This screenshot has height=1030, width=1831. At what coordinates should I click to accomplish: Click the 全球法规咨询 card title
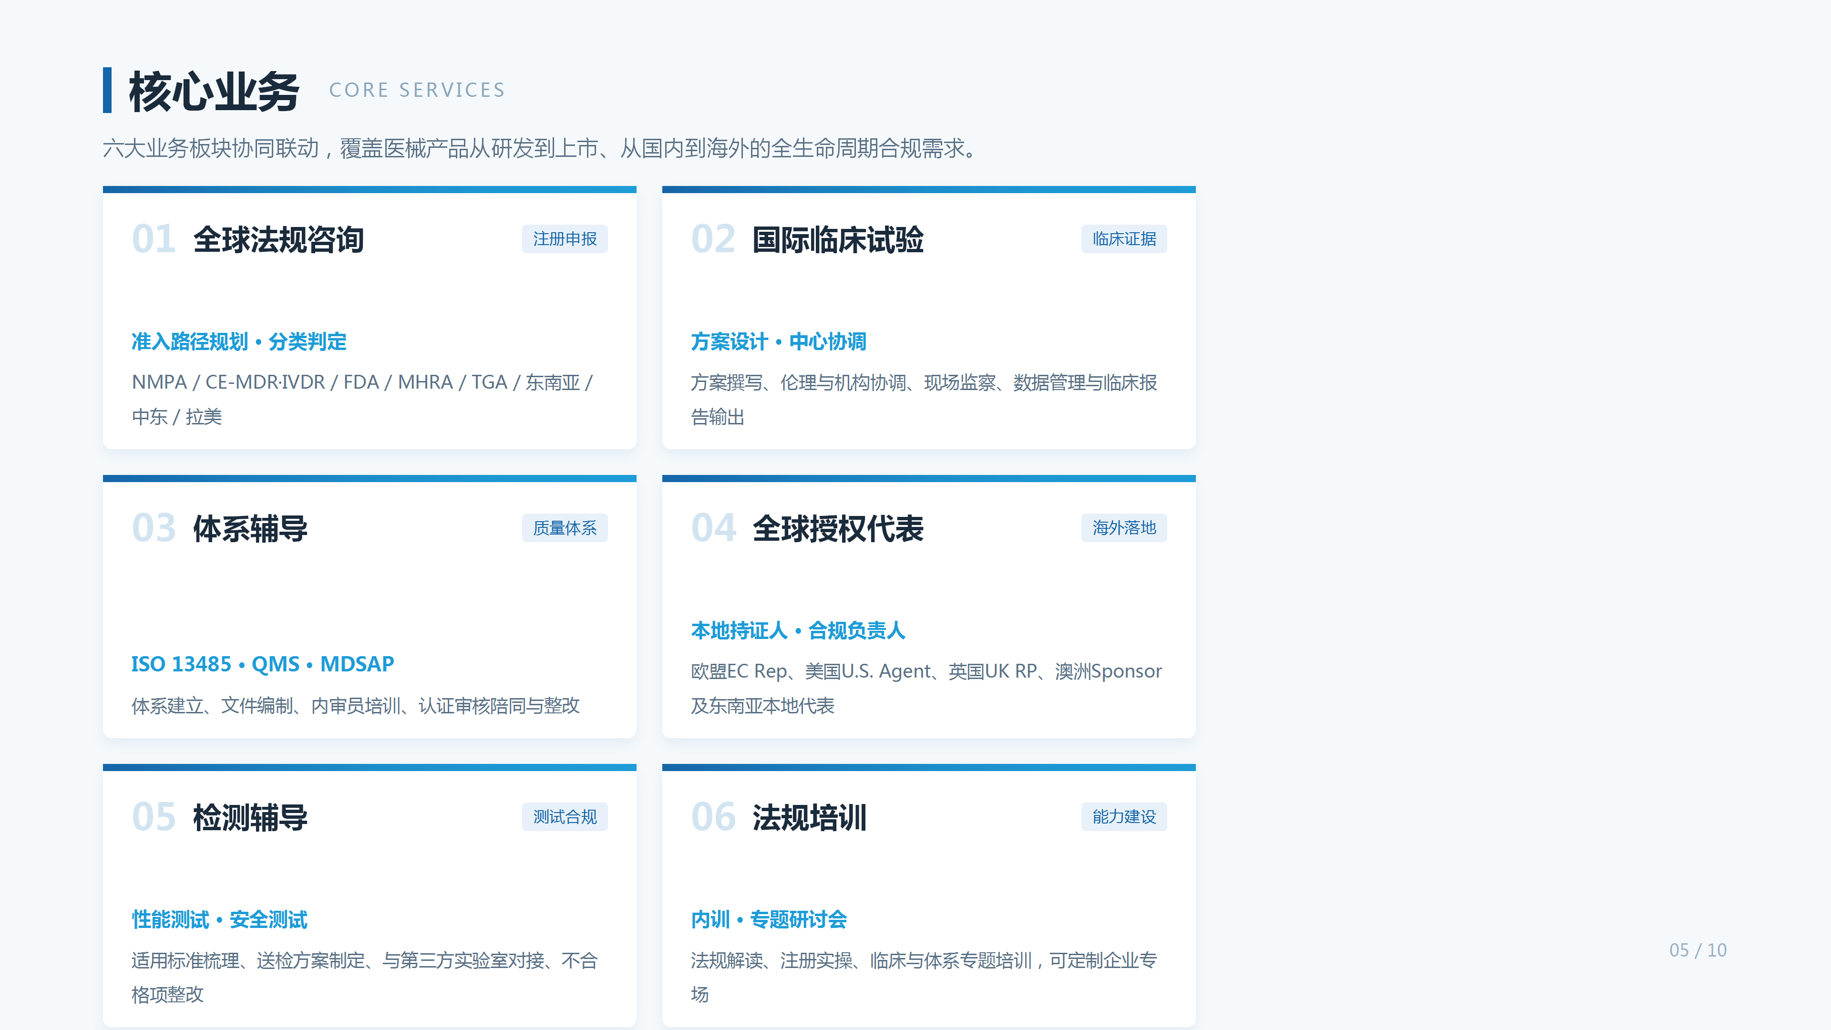278,239
